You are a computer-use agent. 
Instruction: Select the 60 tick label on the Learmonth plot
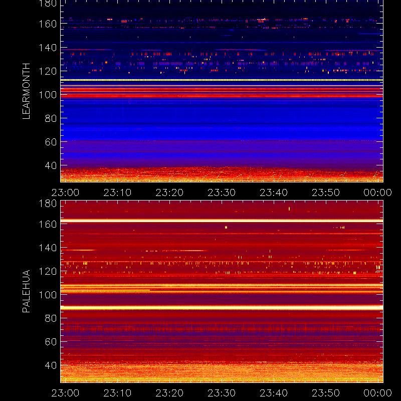pos(51,142)
